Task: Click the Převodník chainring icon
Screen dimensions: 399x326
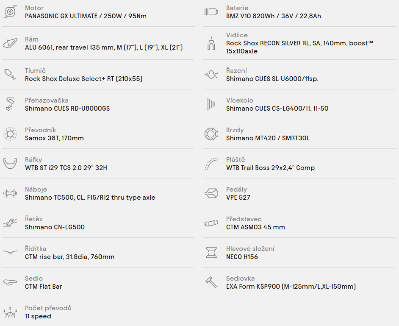Action: (x=10, y=134)
